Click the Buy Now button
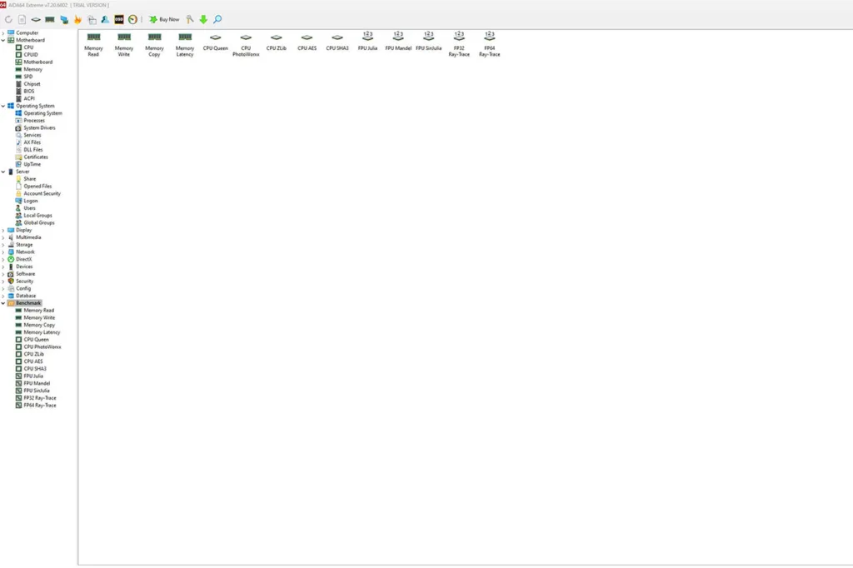Viewport: 853px width, 568px height. point(164,20)
